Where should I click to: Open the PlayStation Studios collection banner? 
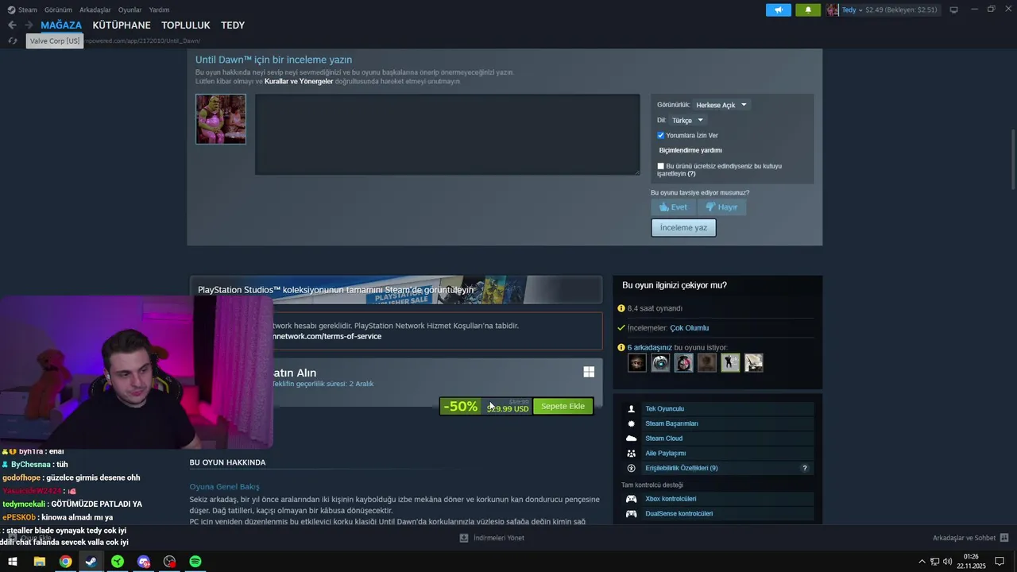pyautogui.click(x=396, y=290)
